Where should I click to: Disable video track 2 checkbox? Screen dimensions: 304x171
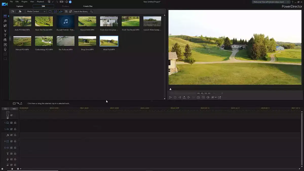[x=11, y=141]
